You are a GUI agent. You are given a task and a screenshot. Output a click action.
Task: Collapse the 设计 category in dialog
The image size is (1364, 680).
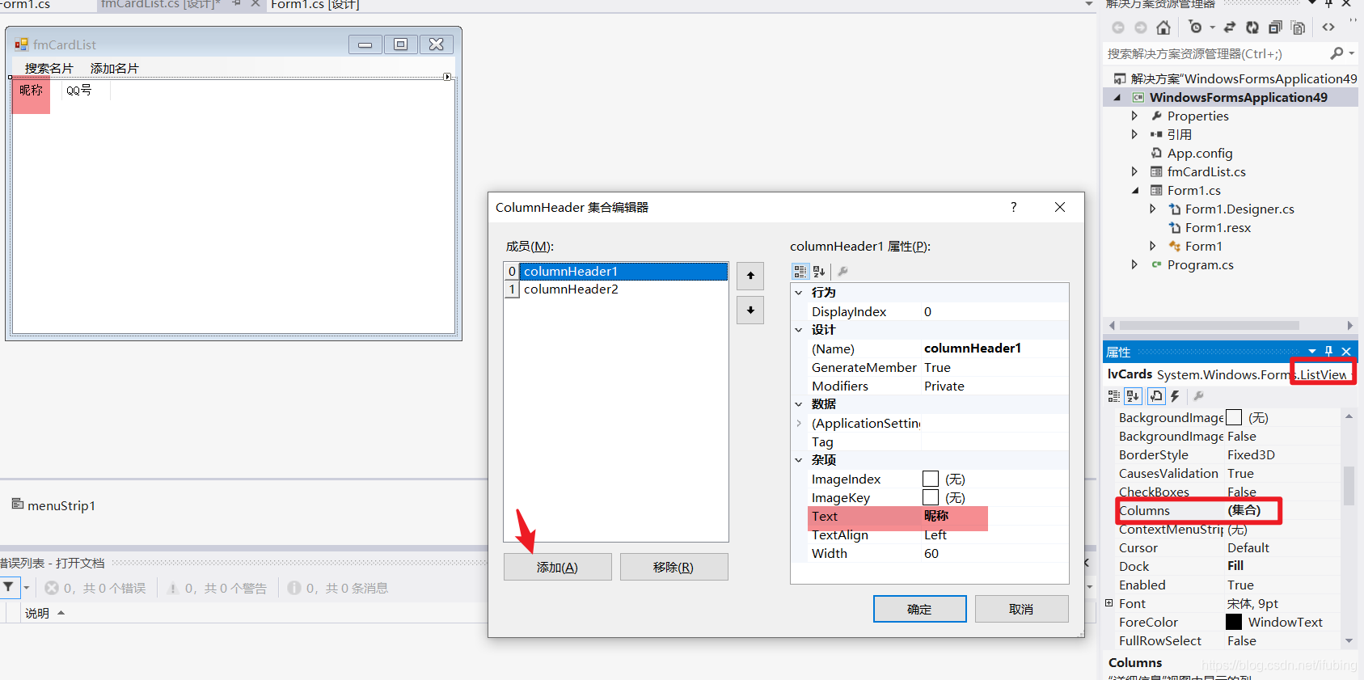pyautogui.click(x=799, y=330)
